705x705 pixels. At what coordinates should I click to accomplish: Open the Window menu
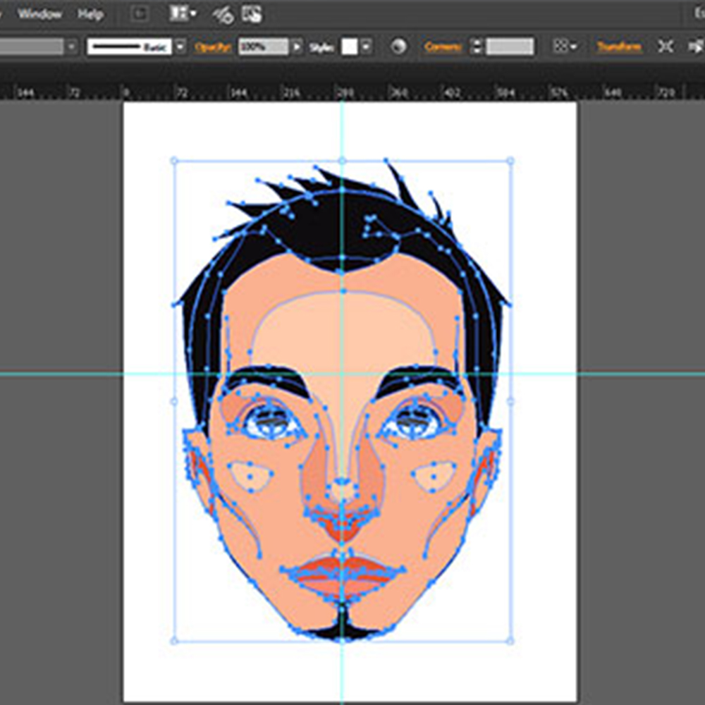pyautogui.click(x=39, y=14)
